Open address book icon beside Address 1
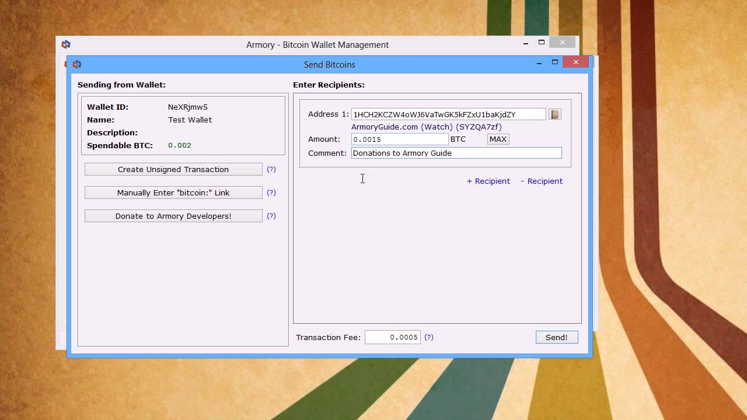 (555, 114)
